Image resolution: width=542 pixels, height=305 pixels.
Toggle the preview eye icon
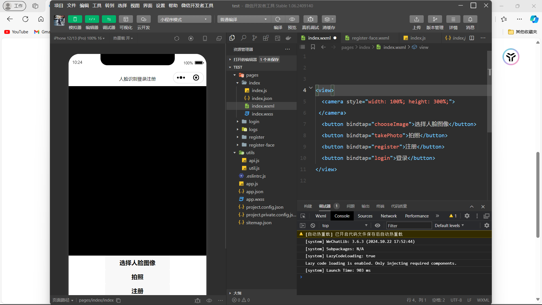point(292,19)
